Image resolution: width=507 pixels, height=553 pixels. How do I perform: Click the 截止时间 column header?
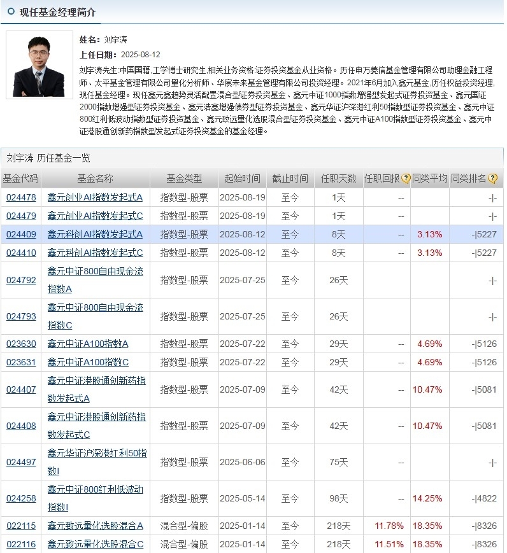point(290,178)
